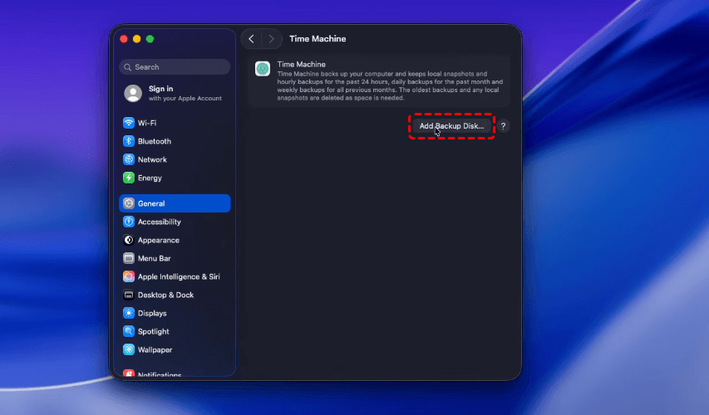The height and width of the screenshot is (415, 709).
Task: Select Apple Intelligence & Siri
Action: (x=179, y=276)
